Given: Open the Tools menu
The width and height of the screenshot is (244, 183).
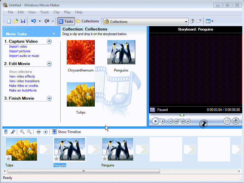Looking at the screenshot, I should pos(44,12).
